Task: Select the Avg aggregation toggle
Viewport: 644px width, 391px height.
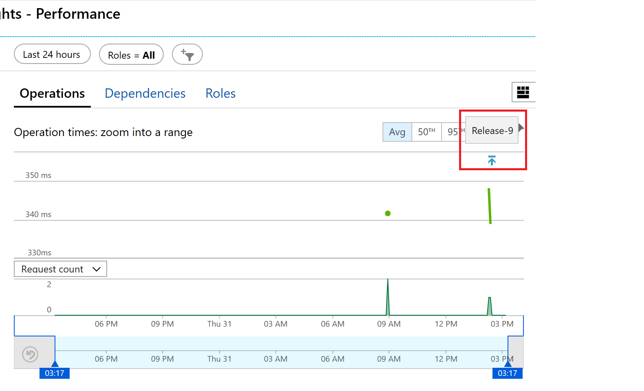Action: click(x=397, y=132)
